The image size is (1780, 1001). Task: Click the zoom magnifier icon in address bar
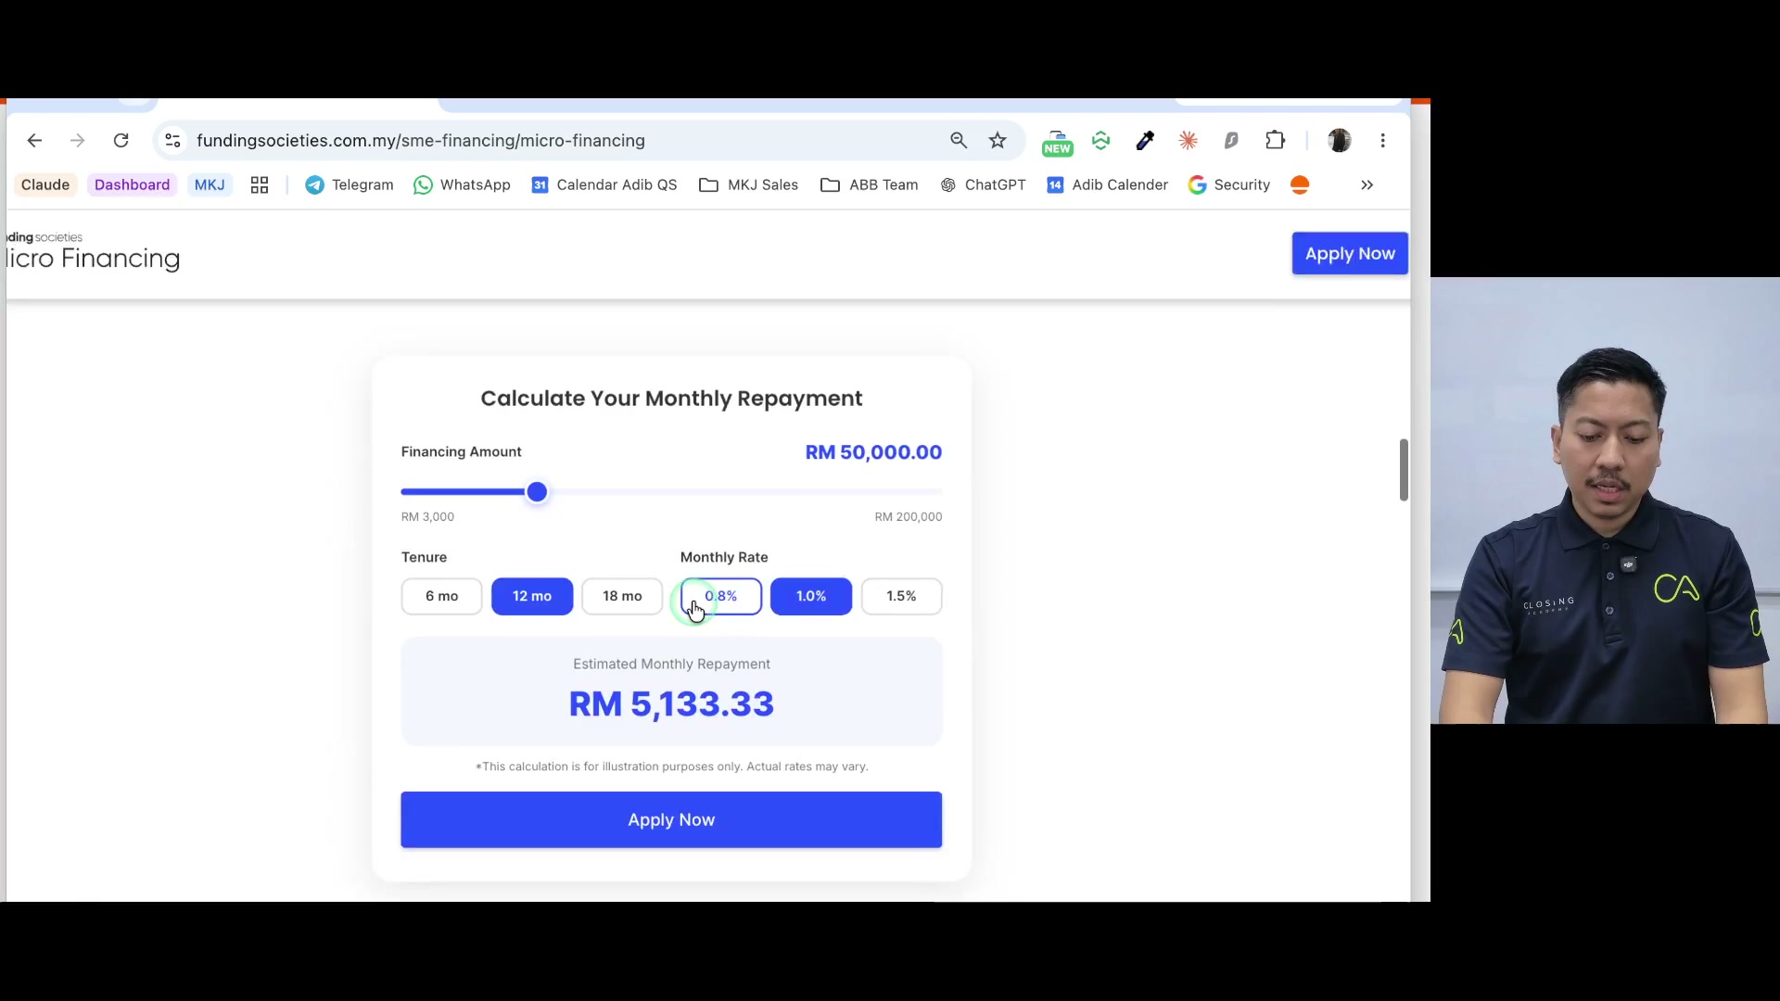(x=959, y=141)
